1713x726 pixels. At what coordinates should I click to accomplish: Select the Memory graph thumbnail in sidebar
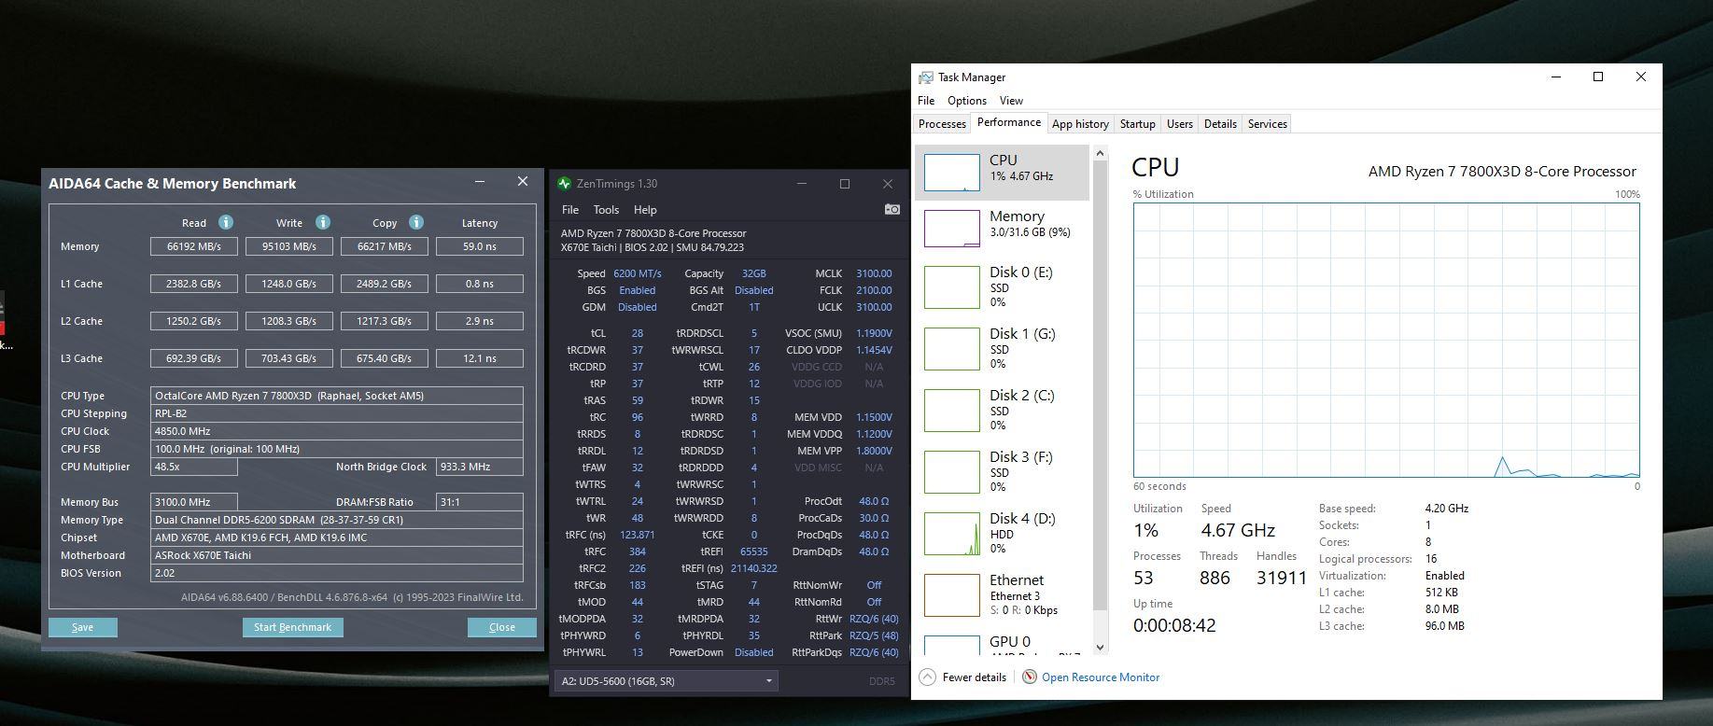pos(951,229)
